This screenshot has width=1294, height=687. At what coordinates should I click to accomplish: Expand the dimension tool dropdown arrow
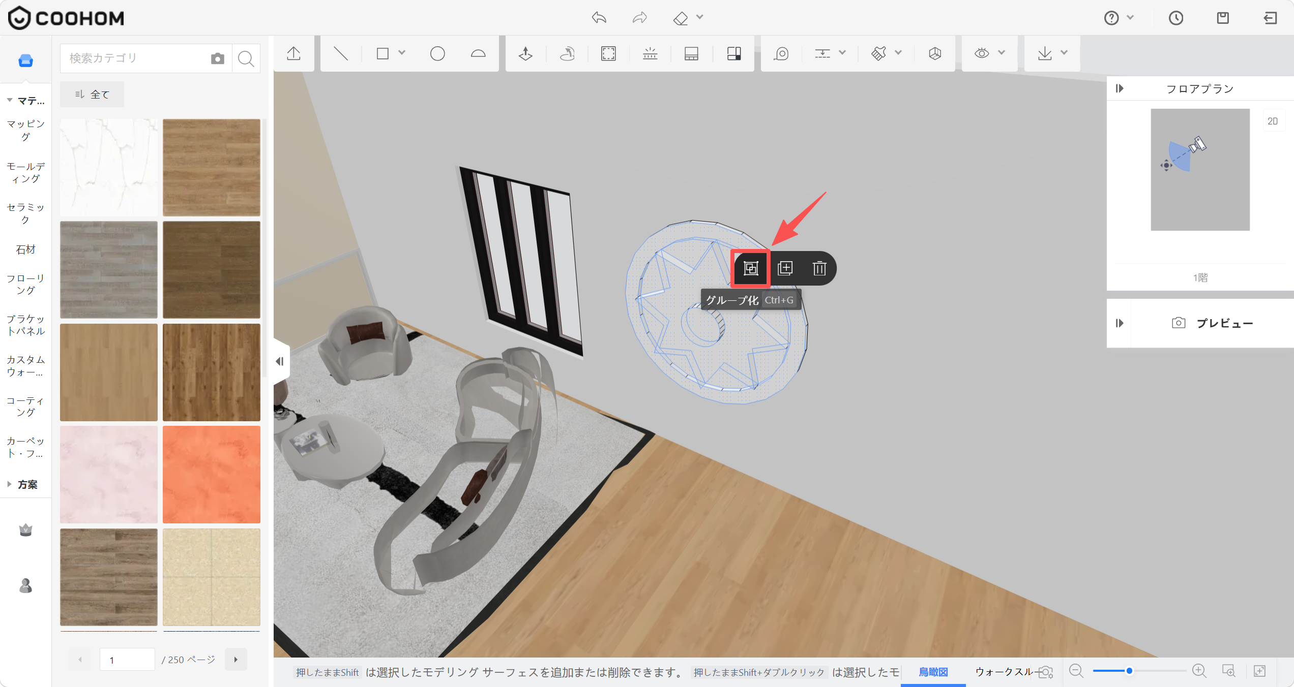[x=842, y=52]
